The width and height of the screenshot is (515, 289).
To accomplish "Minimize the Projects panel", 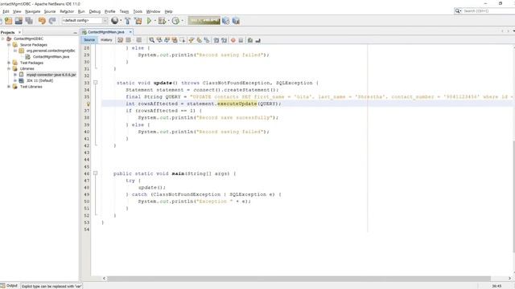I will click(x=75, y=33).
